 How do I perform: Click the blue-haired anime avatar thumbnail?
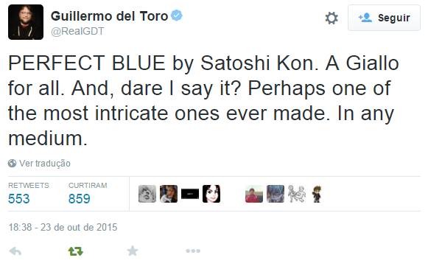[276, 194]
